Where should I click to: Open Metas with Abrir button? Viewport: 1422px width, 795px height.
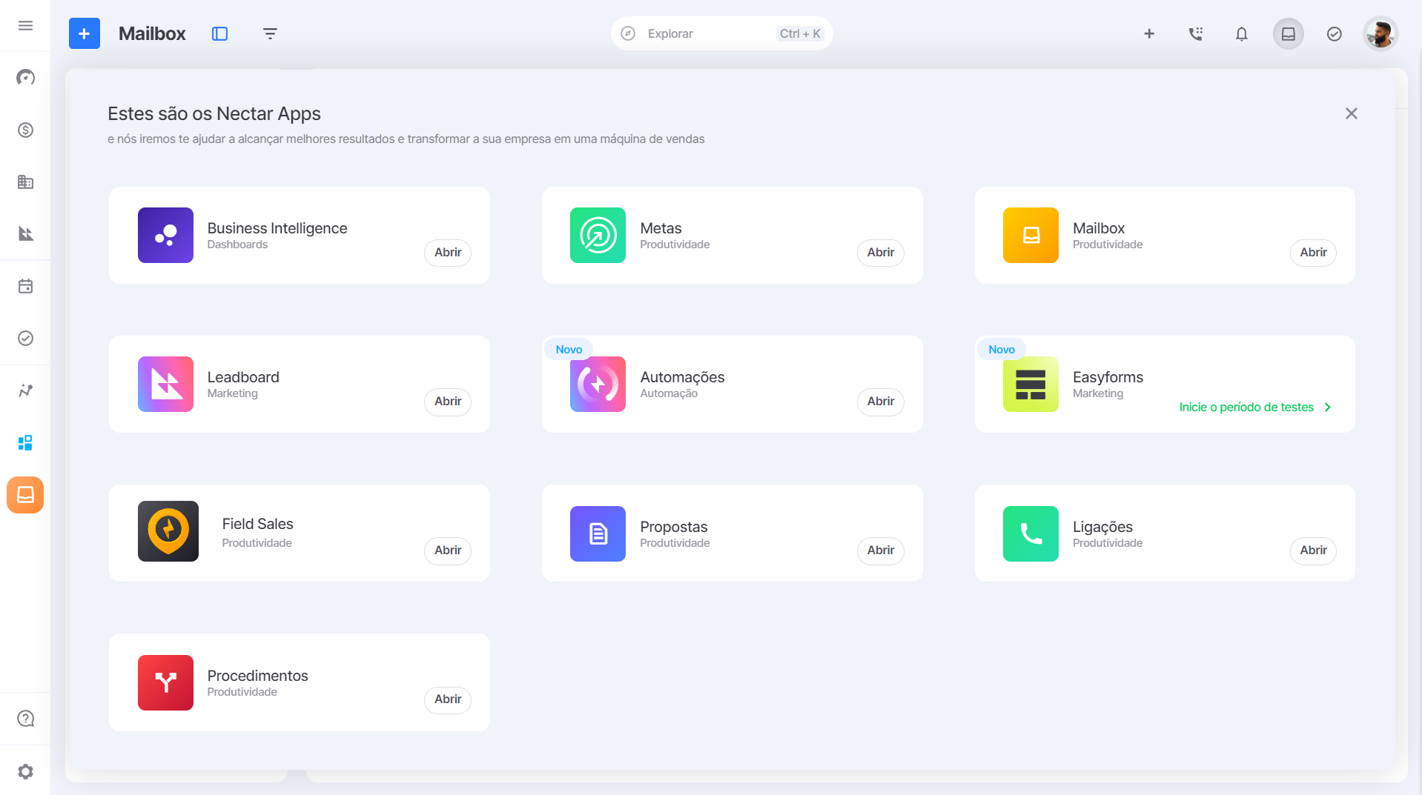[x=881, y=253]
